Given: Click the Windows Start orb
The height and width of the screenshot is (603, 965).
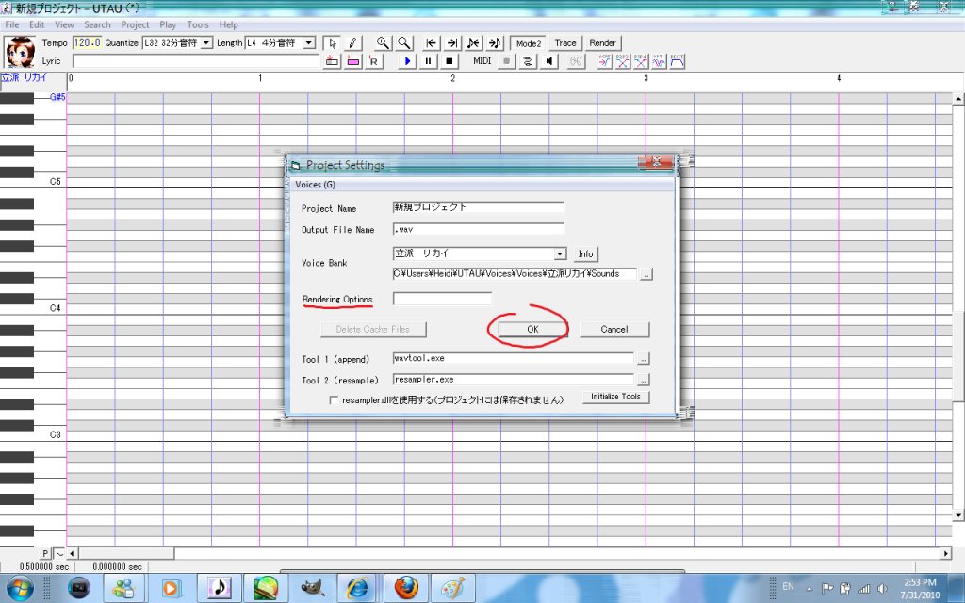Looking at the screenshot, I should [20, 588].
